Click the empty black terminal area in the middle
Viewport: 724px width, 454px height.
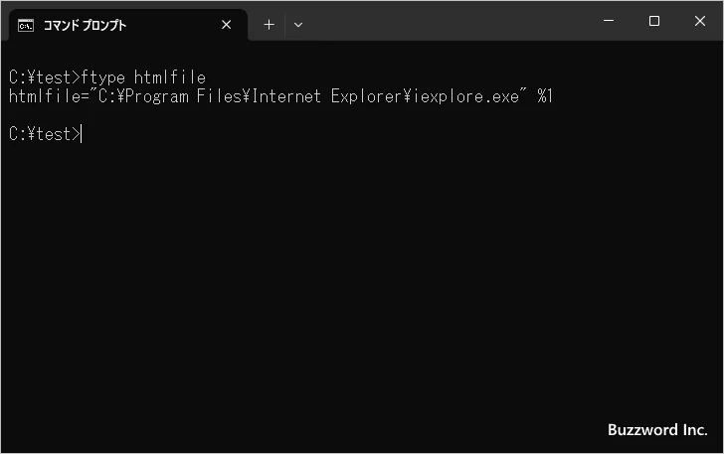(362, 277)
